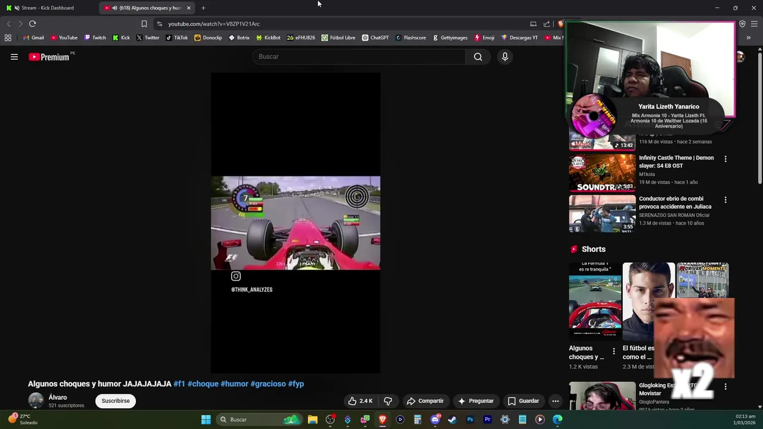763x429 pixels.
Task: Reload the page
Action: coord(32,24)
